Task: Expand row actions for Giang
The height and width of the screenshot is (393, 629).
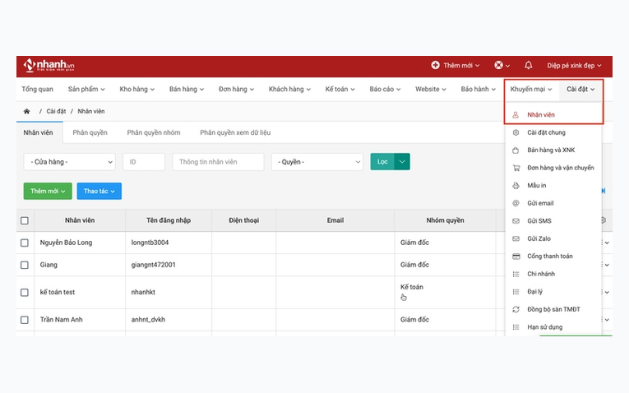Action: [606, 265]
